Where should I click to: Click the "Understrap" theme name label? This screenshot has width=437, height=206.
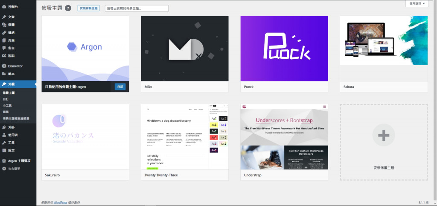point(253,175)
